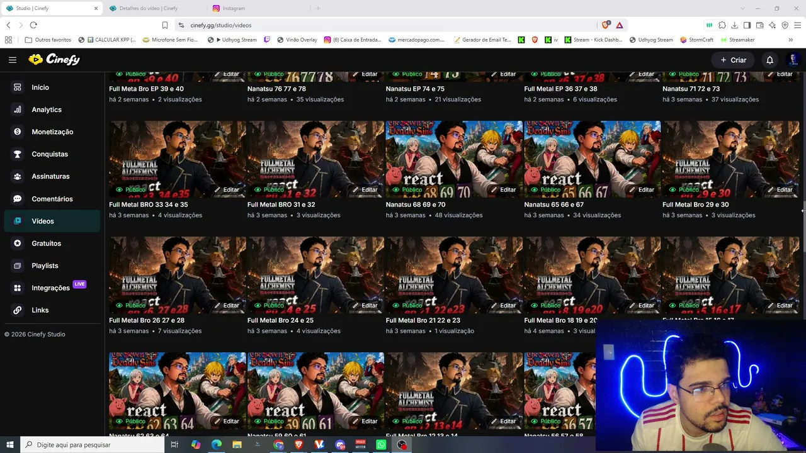This screenshot has height=453, width=806.
Task: Toggle Público visibility on Full Metal Bro 18 19 e 20
Action: pos(546,305)
